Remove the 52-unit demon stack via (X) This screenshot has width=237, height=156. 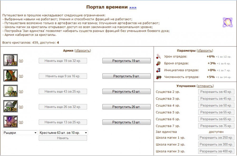point(21,122)
